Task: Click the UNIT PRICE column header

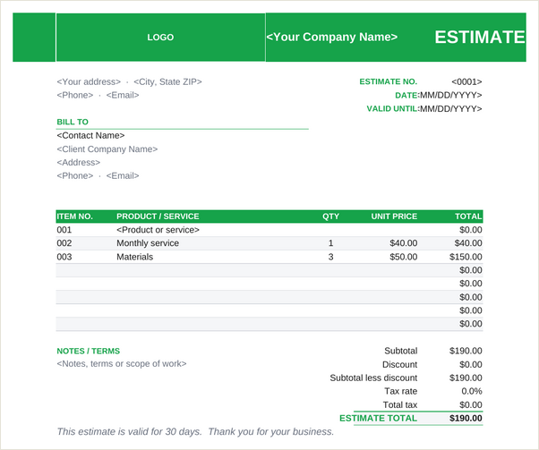Action: click(x=394, y=217)
